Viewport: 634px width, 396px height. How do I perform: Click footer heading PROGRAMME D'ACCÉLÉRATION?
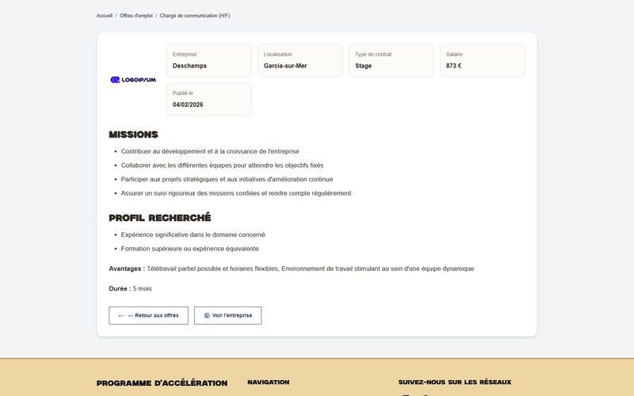click(162, 383)
